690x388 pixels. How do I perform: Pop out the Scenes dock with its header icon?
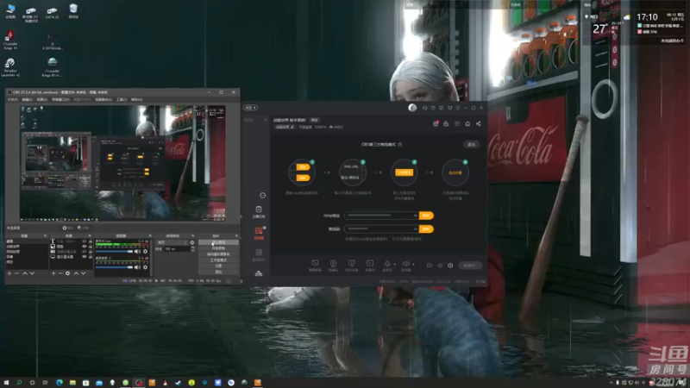pyautogui.click(x=45, y=236)
